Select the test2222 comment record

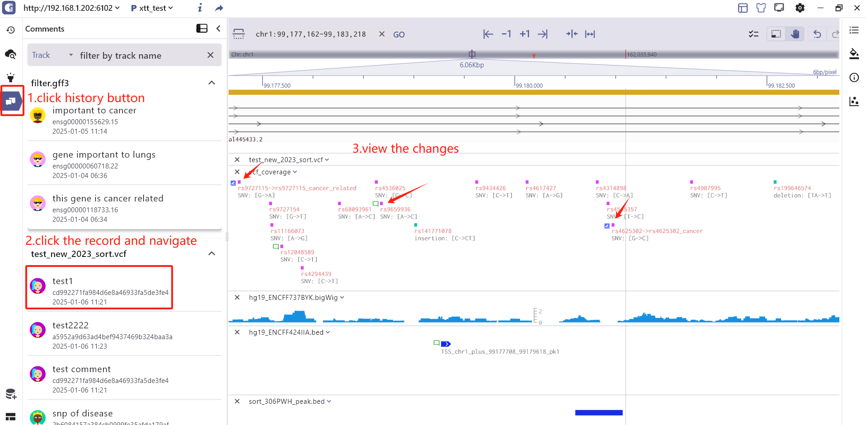pos(125,335)
